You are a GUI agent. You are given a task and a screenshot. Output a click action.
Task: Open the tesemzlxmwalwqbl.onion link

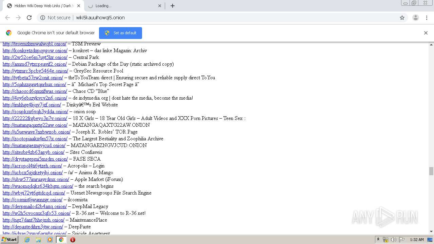[35, 44]
